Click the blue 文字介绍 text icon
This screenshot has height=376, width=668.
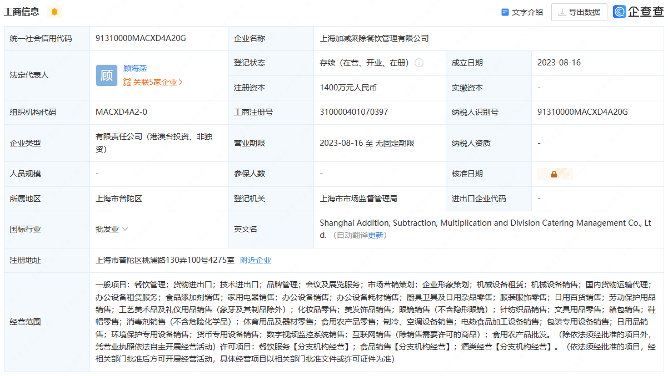click(505, 12)
